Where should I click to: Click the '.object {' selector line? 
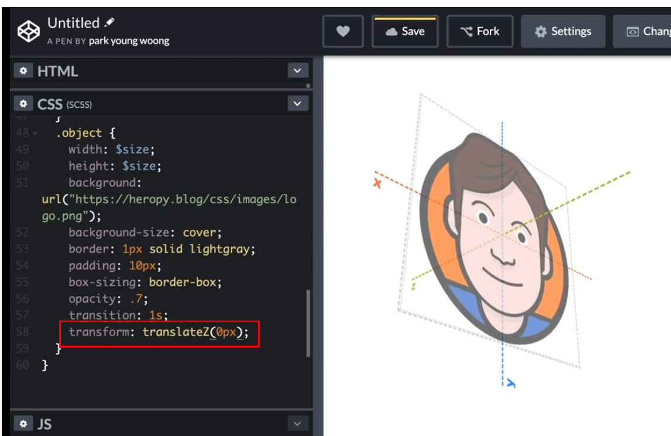coord(86,133)
